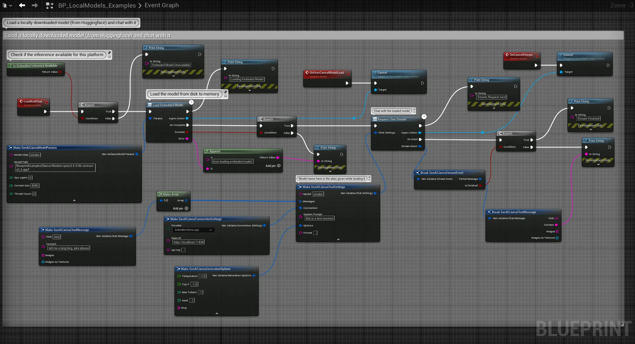Edit the Model Path field with qwen2.5 gguf
This screenshot has height=344, width=635.
(x=55, y=168)
